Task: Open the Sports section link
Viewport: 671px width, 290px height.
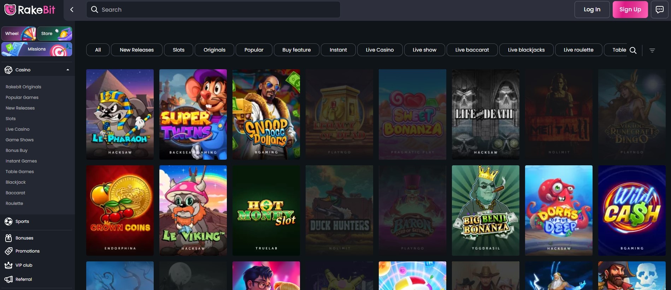Action: (22, 221)
